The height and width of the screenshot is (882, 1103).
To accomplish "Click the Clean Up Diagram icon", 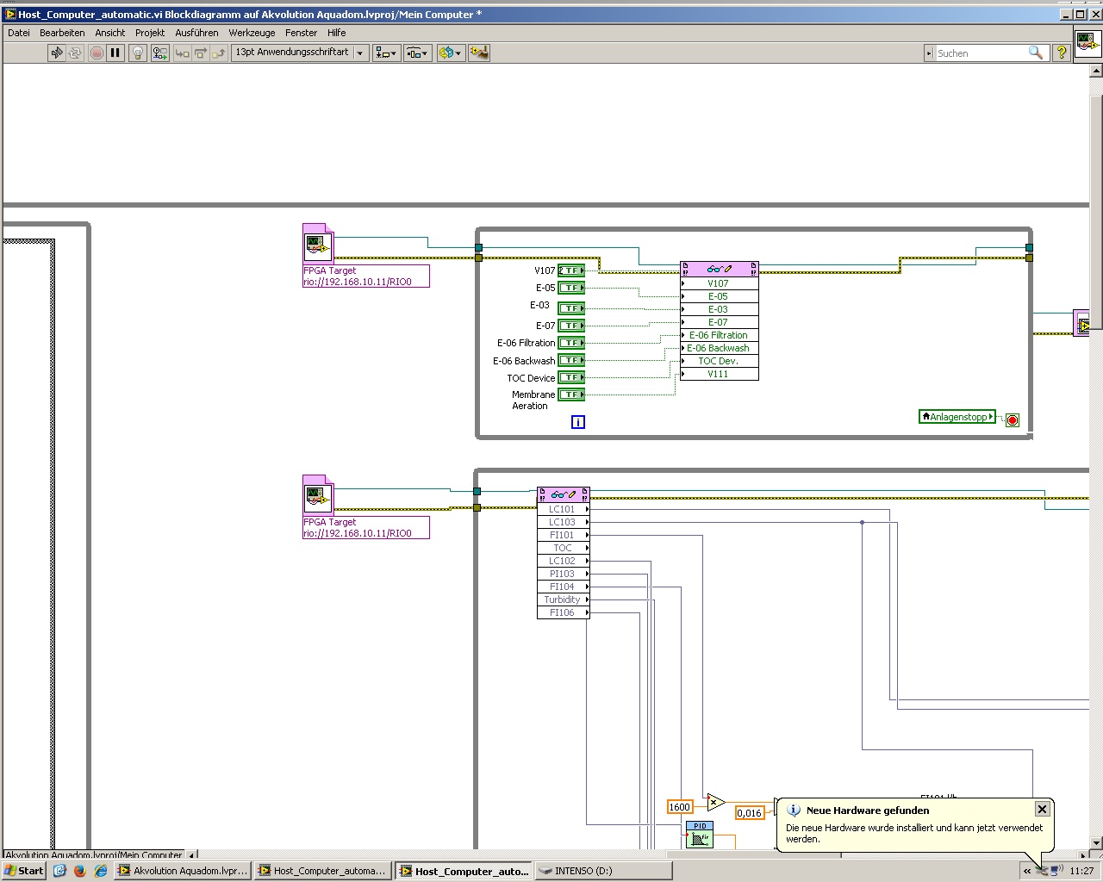I will [478, 53].
